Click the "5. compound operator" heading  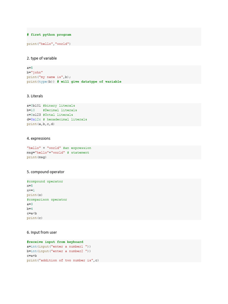pos(45,172)
